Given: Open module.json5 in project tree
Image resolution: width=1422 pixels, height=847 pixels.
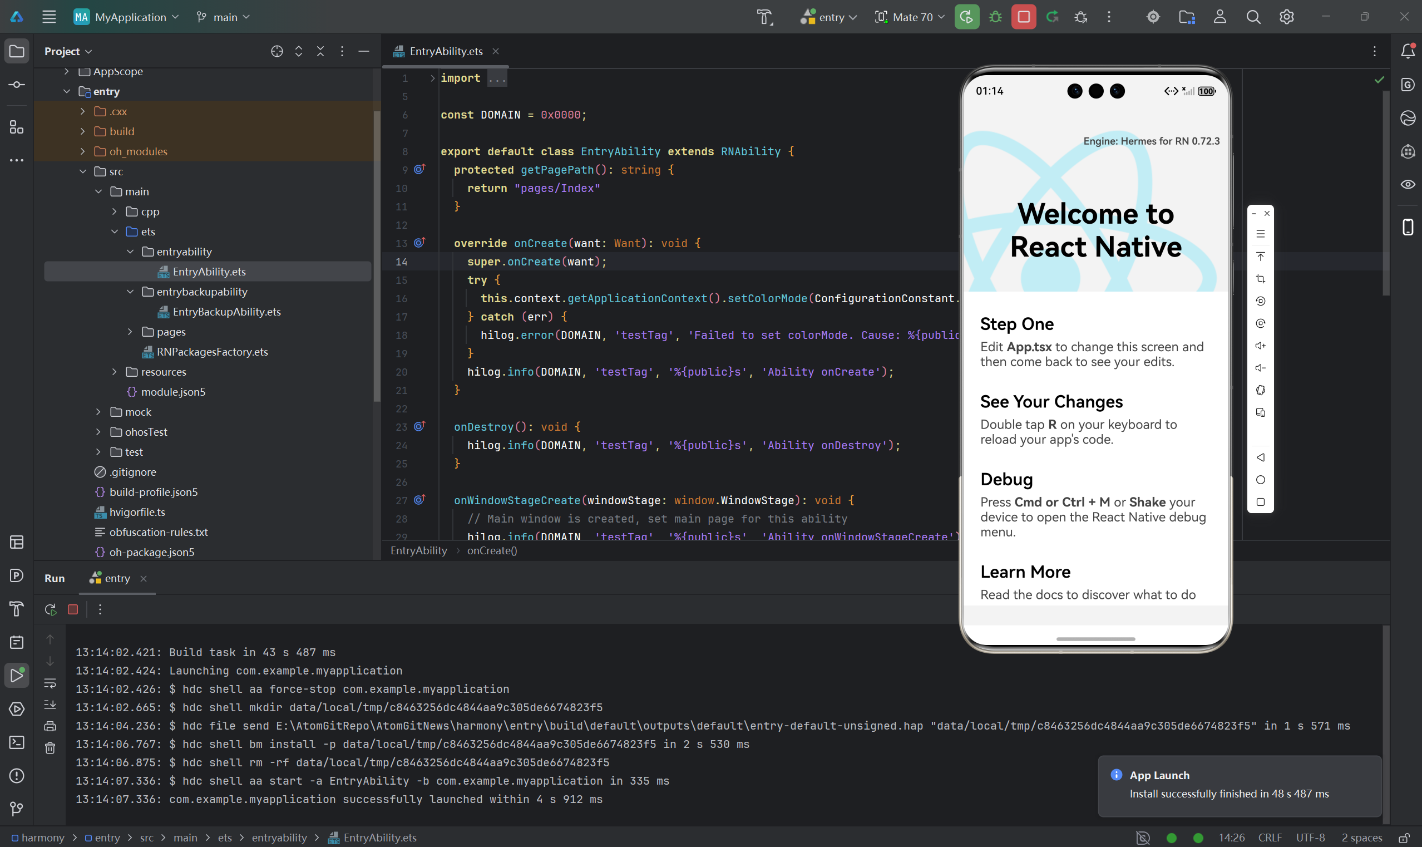Looking at the screenshot, I should pyautogui.click(x=173, y=392).
